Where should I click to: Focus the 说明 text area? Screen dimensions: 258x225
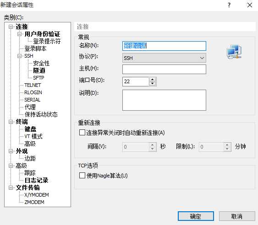coord(164,100)
